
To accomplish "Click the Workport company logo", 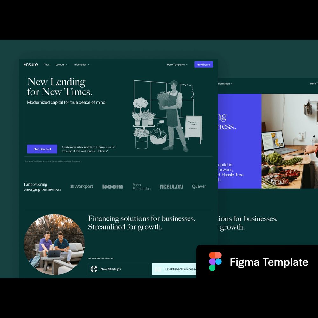I will (82, 186).
